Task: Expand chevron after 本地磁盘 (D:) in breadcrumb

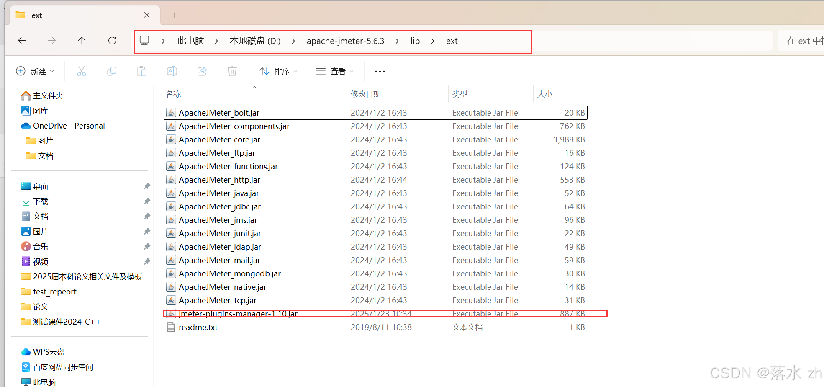Action: click(293, 41)
